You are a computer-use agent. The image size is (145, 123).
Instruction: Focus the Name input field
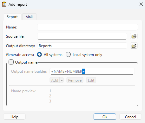tap(88, 27)
